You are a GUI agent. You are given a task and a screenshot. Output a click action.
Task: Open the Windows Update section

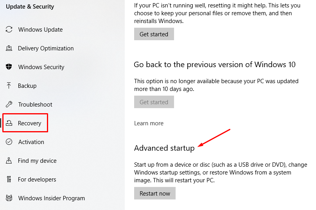pyautogui.click(x=40, y=30)
